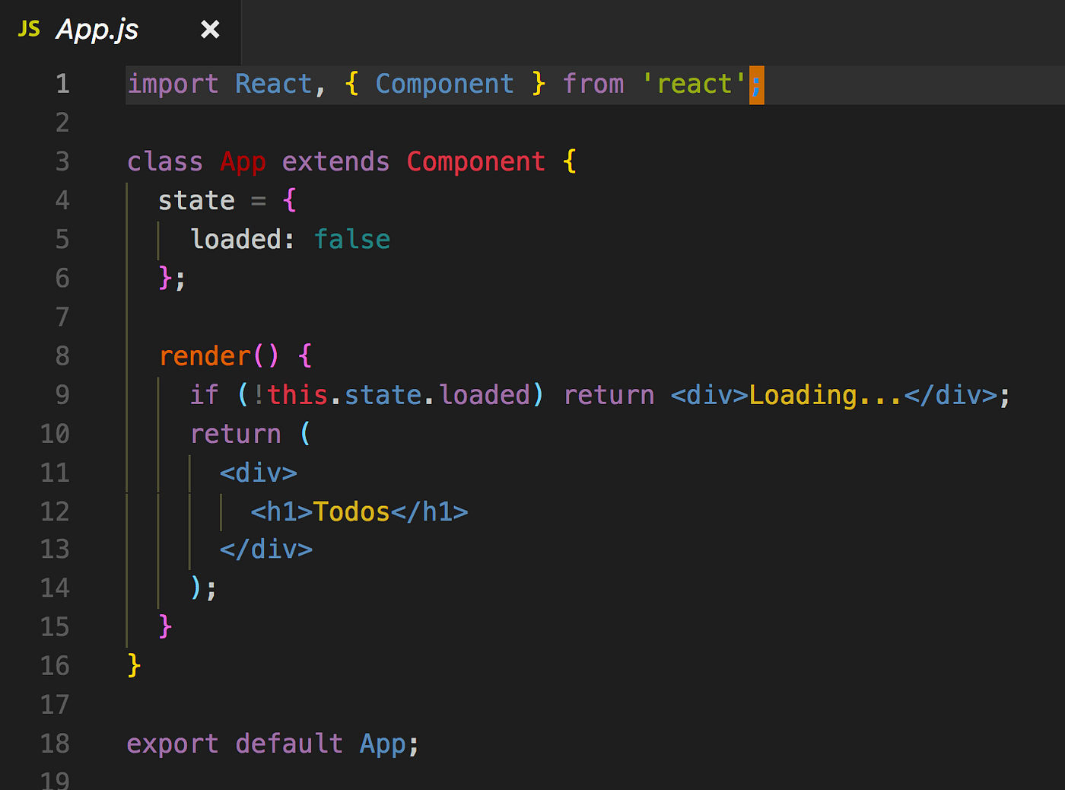1065x790 pixels.
Task: Click the loaded property on line 5
Action: (237, 238)
